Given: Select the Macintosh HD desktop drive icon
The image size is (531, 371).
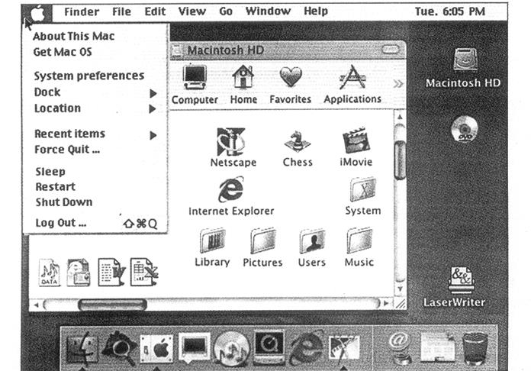Looking at the screenshot, I should pyautogui.click(x=465, y=60).
